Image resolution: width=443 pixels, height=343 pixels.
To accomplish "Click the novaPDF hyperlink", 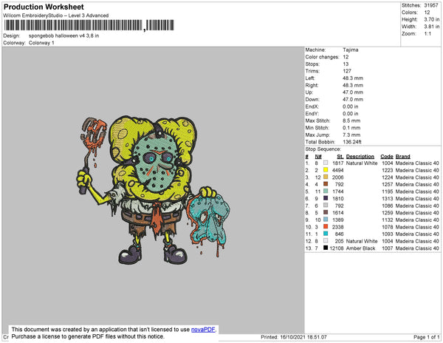I will point(203,330).
